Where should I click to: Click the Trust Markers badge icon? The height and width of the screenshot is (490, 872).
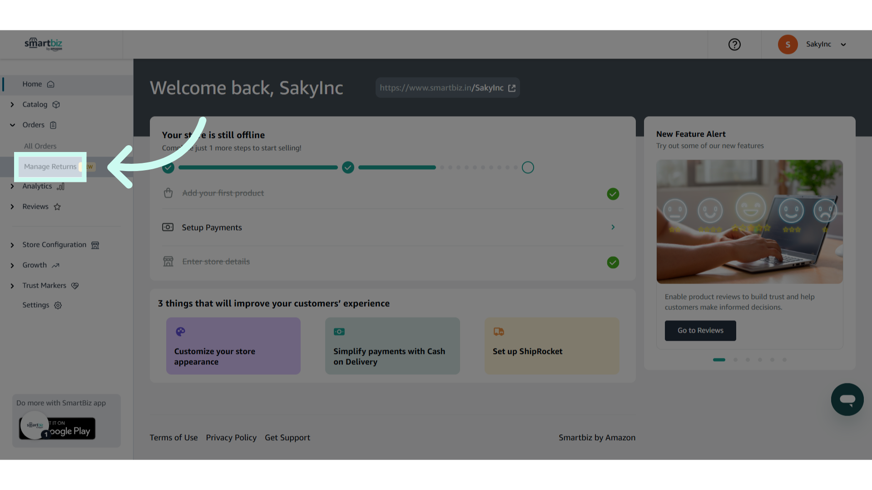coord(75,286)
